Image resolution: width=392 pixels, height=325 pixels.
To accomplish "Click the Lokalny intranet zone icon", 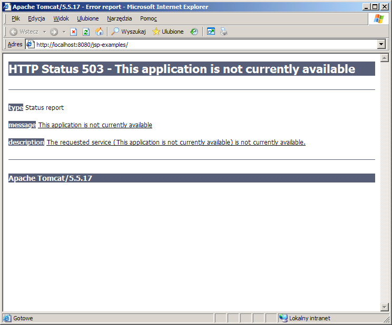I will coord(283,318).
